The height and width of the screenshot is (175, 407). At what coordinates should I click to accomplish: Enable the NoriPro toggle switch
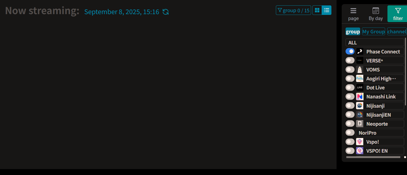coord(350,133)
